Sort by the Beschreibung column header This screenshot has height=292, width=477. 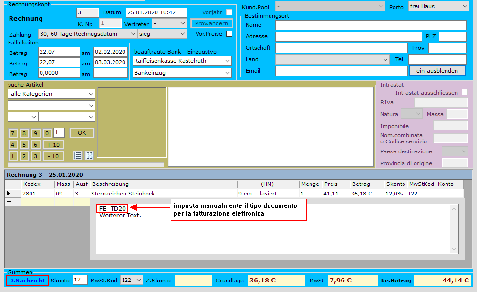click(163, 184)
